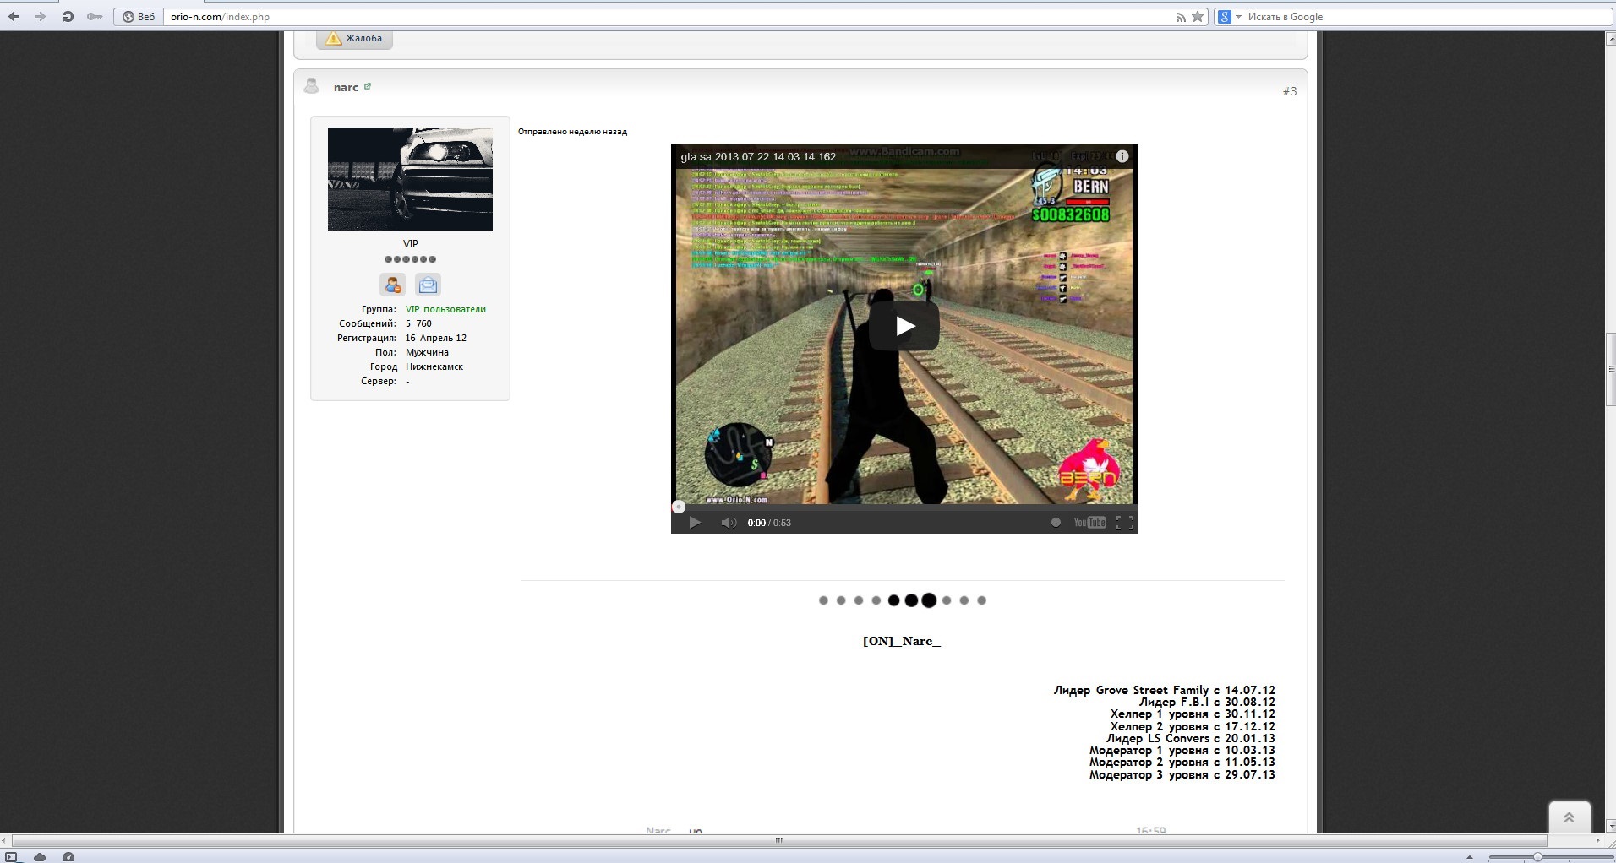Open narc's user profile icon under avatar
This screenshot has height=863, width=1616.
coord(392,285)
